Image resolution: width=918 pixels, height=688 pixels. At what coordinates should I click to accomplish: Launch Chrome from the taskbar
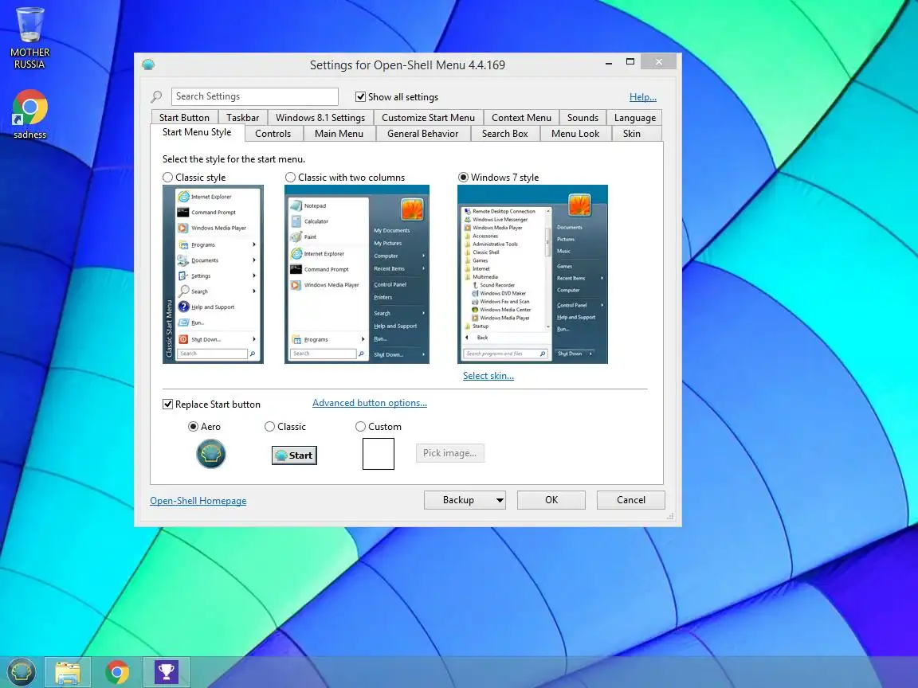click(117, 671)
